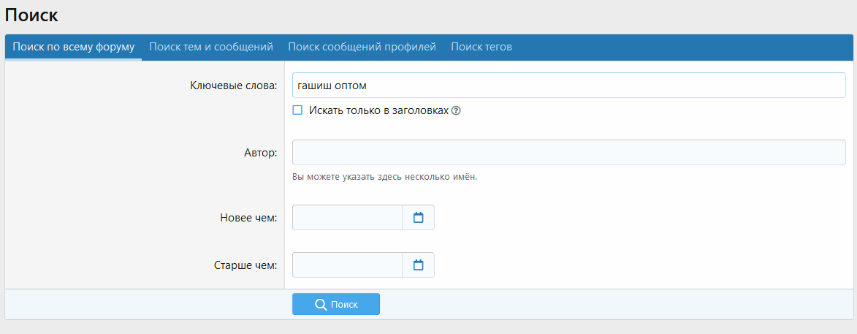Switch to the "Поиск тем и сообщений" tab
Screen dimensions: 857x334
211,47
